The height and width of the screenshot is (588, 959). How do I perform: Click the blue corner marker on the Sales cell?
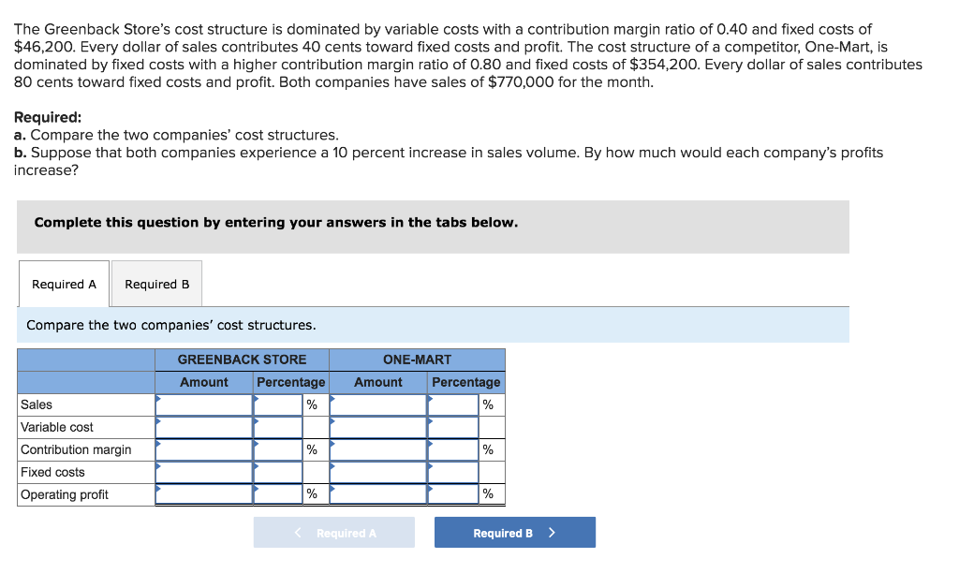point(159,399)
